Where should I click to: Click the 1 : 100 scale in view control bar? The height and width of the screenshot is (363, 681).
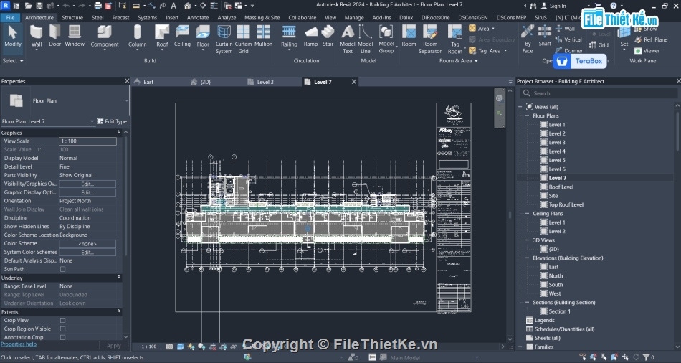point(149,346)
